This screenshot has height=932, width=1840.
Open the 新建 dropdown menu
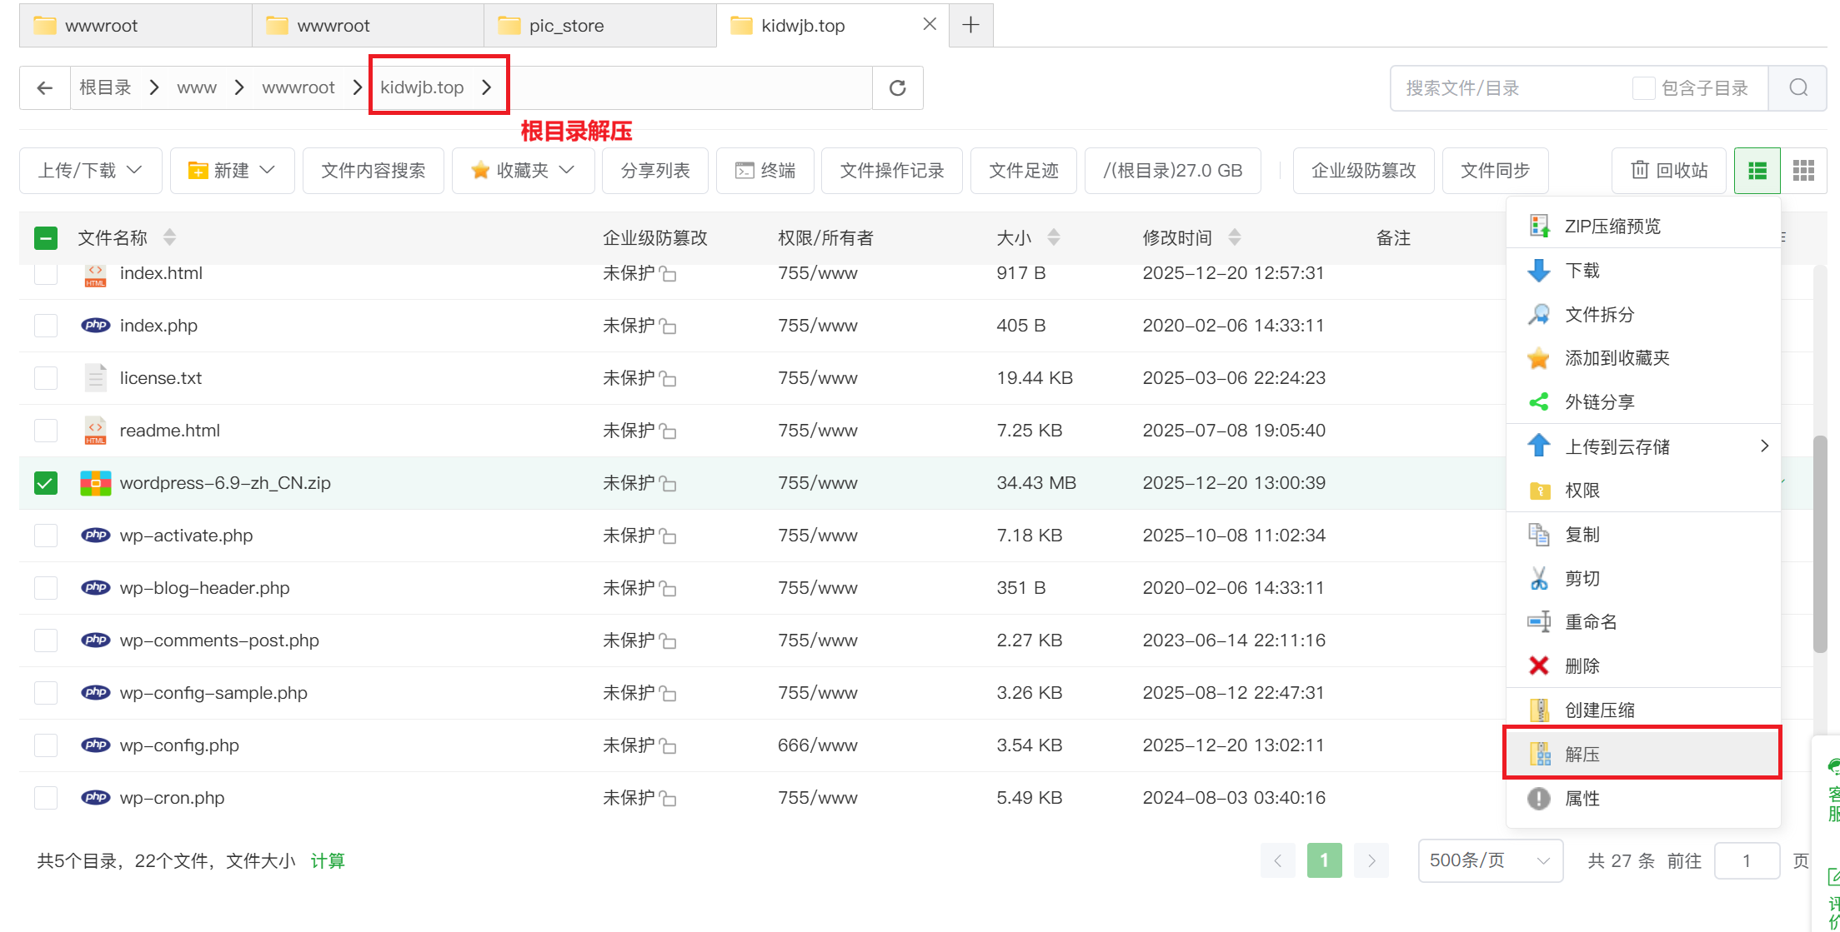232,170
